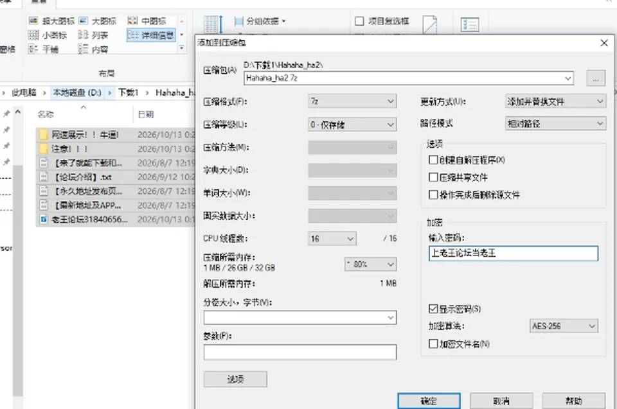Click the document icon of 【永久地址发布页
The image size is (617, 409).
44,191
